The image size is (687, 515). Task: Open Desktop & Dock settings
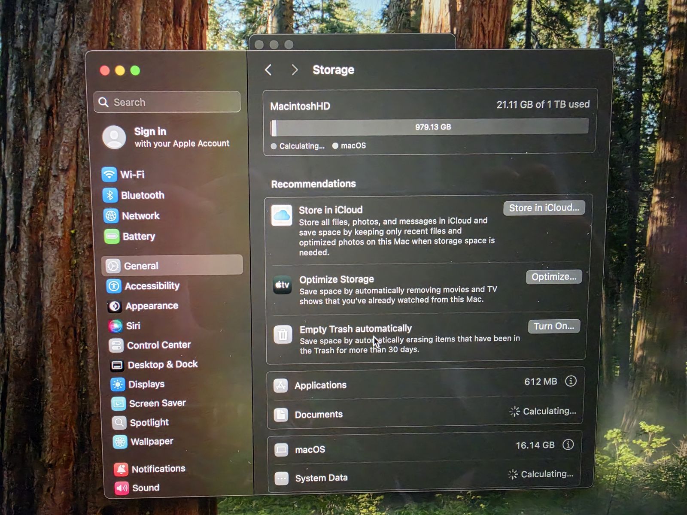pos(162,365)
